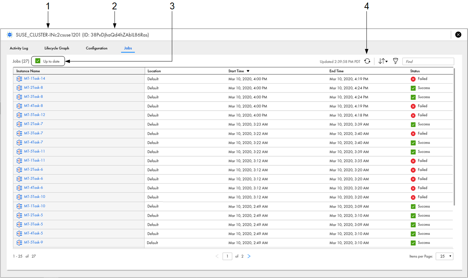The image size is (468, 278).
Task: Click the Jobs (27) count label
Action: [21, 61]
